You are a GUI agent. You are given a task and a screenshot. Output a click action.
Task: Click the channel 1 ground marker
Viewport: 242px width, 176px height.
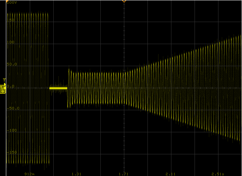pyautogui.click(x=3, y=89)
